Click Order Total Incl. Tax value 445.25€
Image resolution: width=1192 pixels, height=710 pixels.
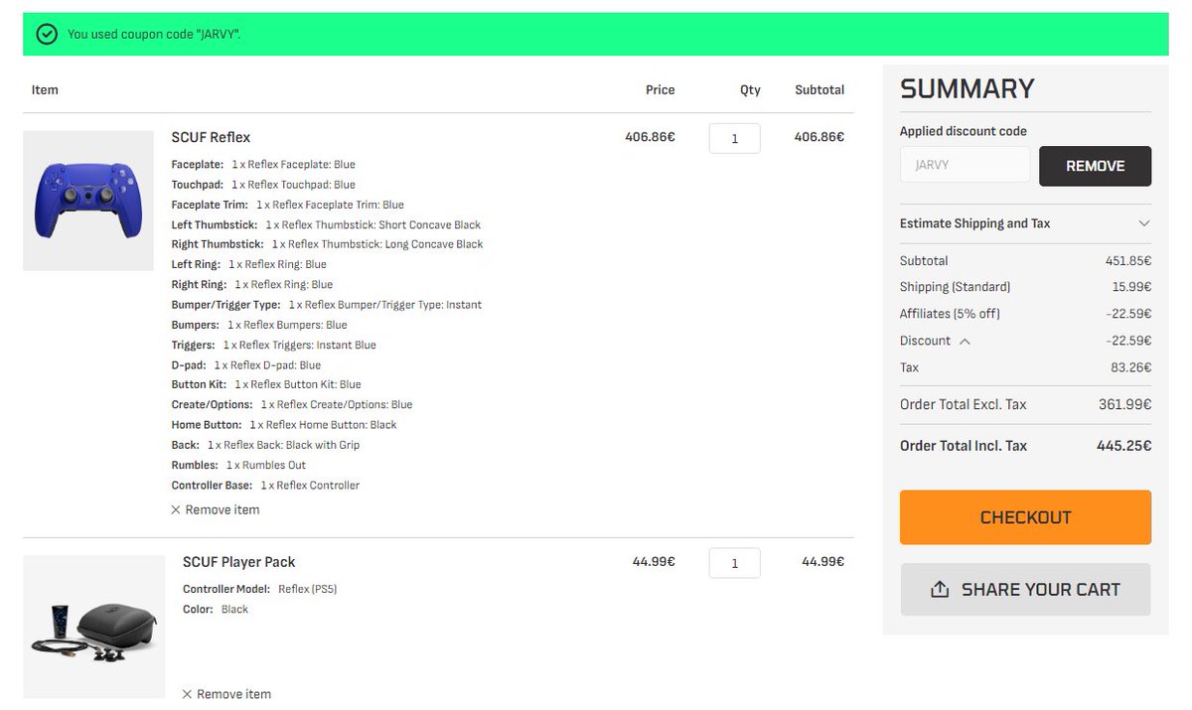click(1123, 446)
